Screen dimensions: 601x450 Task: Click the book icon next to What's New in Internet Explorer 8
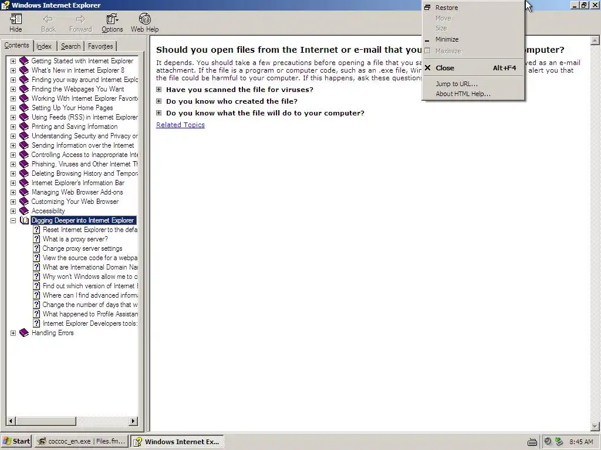[x=23, y=70]
